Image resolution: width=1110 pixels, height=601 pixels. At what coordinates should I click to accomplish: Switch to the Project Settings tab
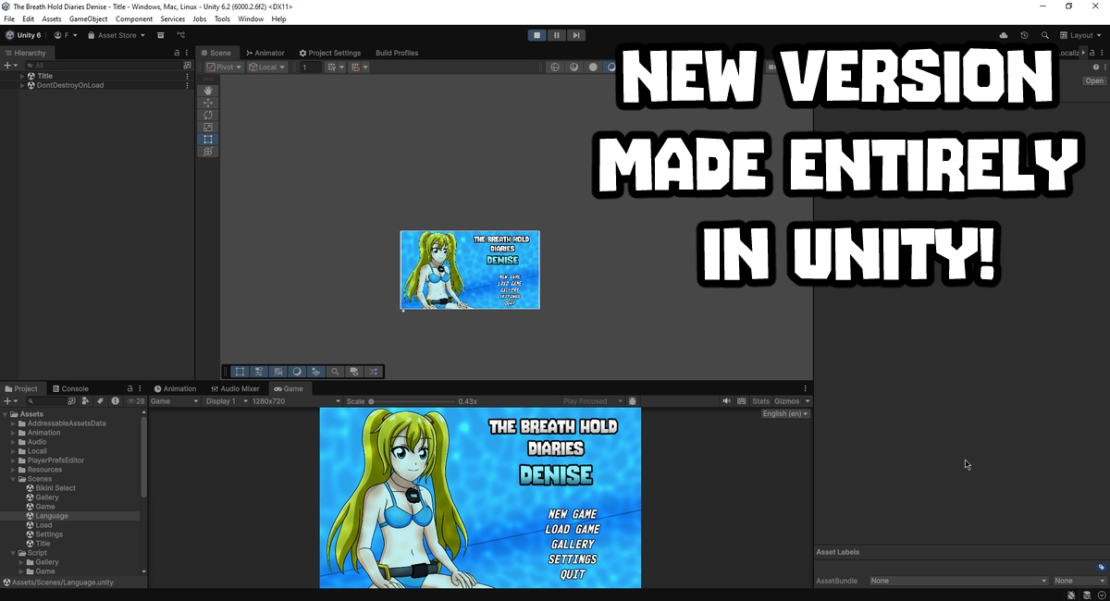pyautogui.click(x=330, y=53)
